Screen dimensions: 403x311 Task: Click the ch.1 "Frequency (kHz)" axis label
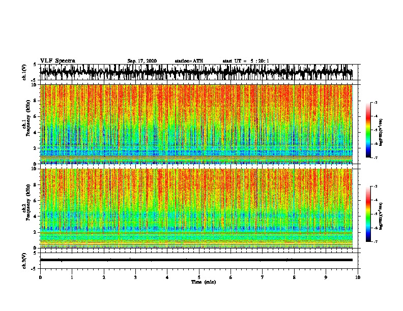pos(28,117)
